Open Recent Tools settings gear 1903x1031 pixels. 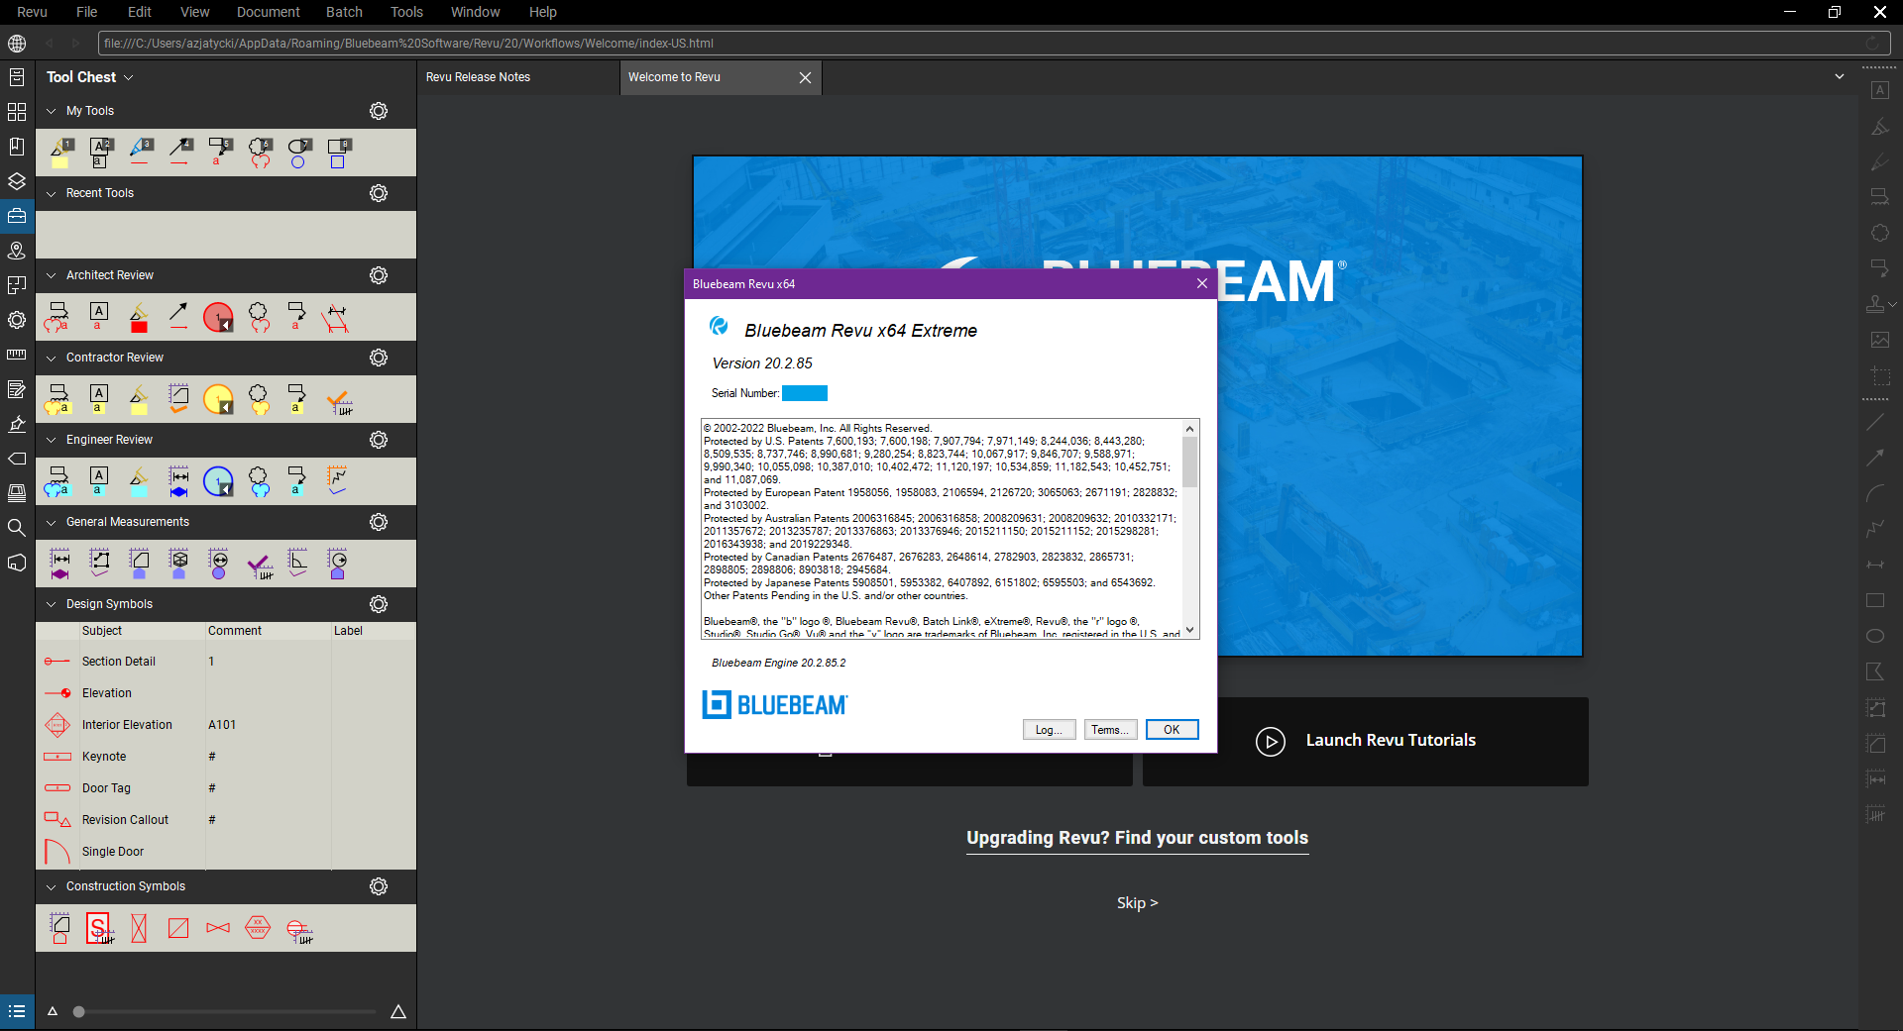pyautogui.click(x=379, y=193)
